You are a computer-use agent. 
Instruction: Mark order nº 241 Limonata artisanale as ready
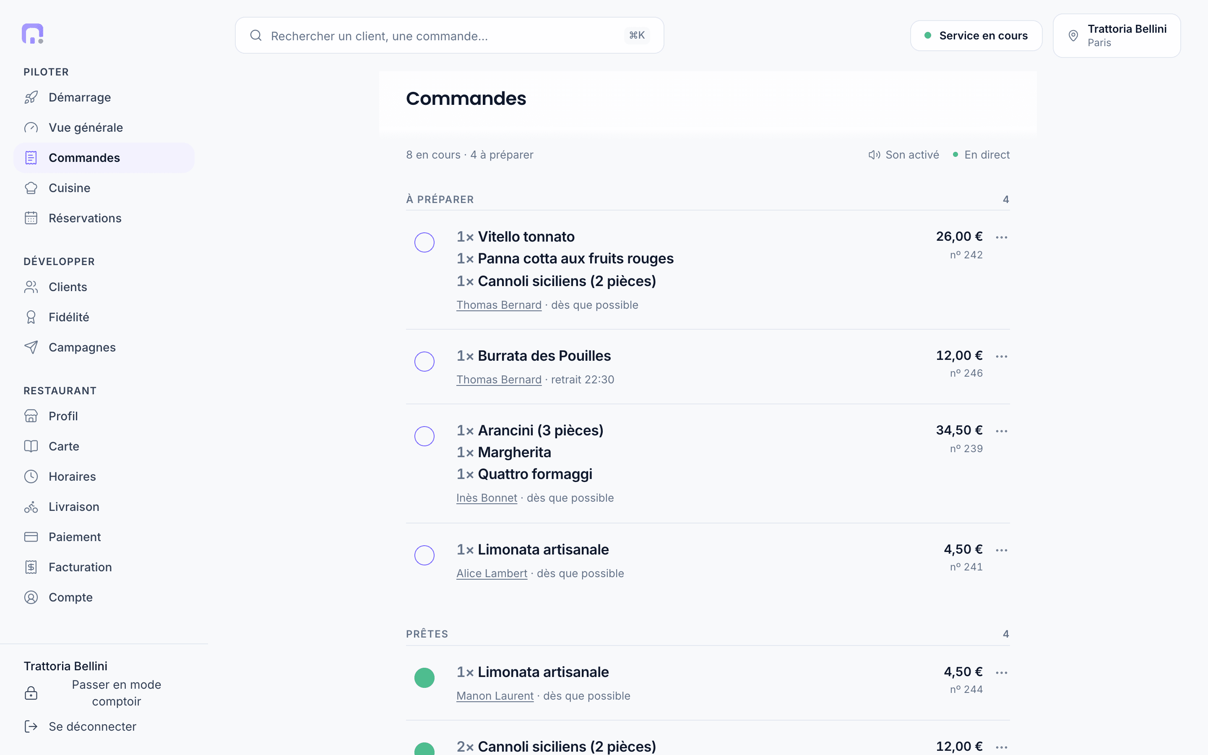(x=424, y=555)
